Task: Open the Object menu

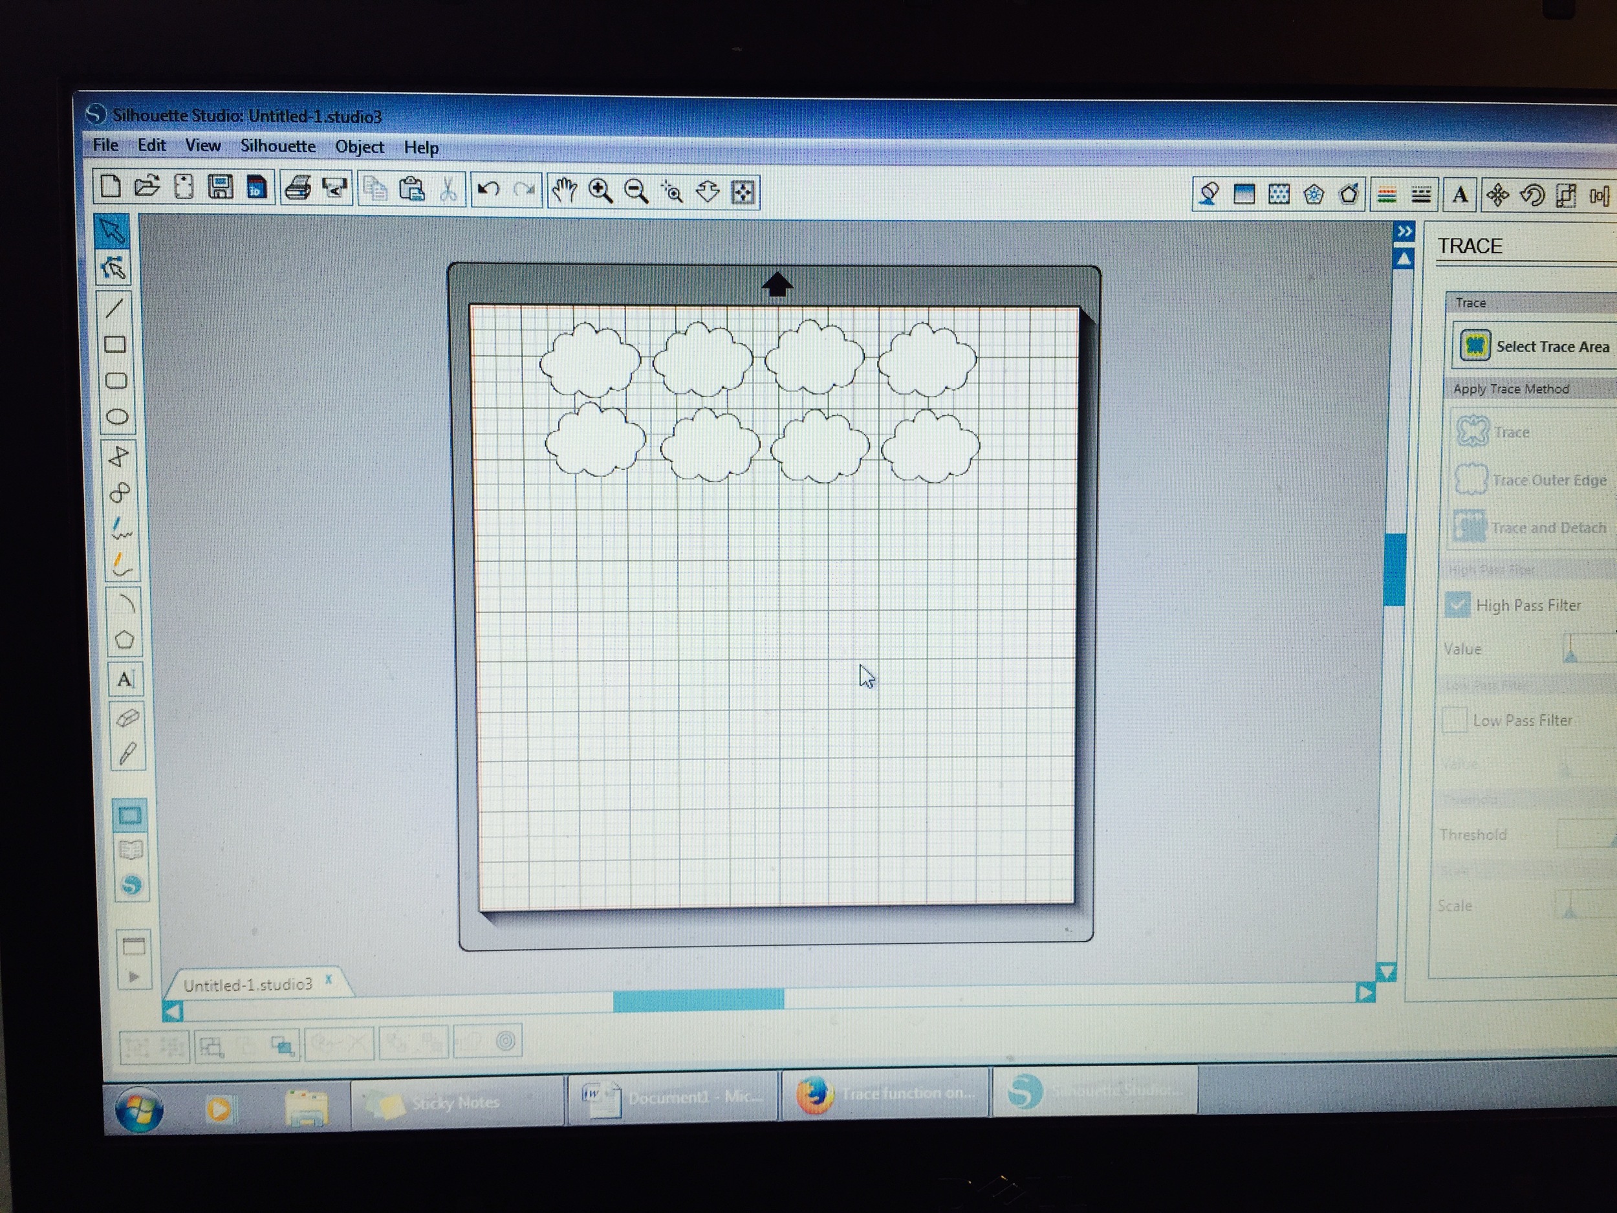Action: pyautogui.click(x=359, y=147)
